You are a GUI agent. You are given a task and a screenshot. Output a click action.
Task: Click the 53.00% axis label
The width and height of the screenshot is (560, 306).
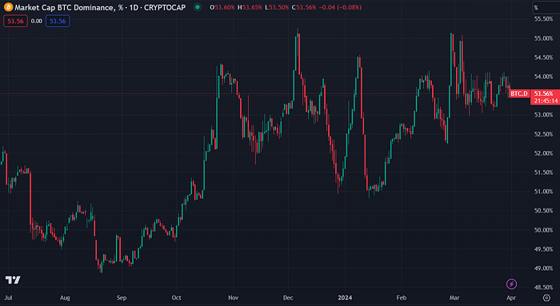(x=543, y=115)
